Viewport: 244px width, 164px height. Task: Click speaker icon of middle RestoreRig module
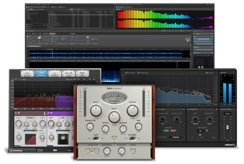[x=216, y=109]
